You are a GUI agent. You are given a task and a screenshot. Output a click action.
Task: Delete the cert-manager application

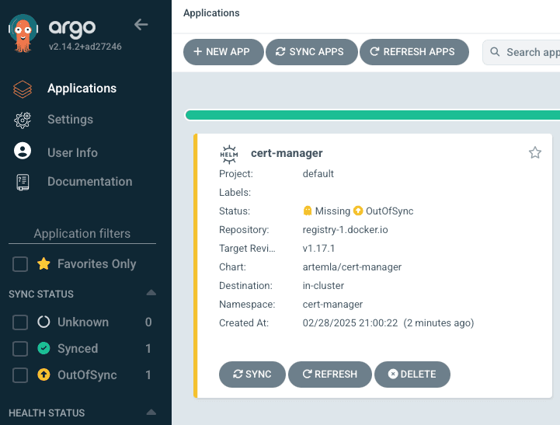click(412, 374)
